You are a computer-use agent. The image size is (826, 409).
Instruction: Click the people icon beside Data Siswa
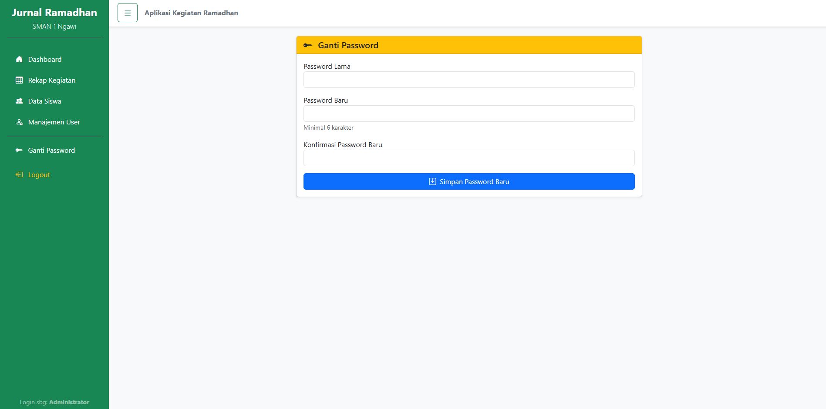pos(19,101)
